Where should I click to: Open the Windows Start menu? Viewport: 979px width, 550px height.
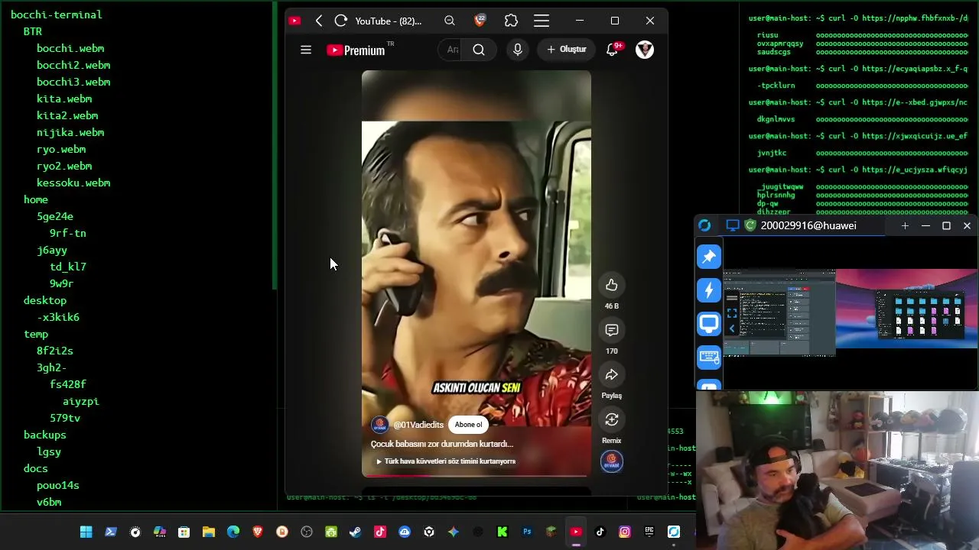pyautogui.click(x=86, y=532)
